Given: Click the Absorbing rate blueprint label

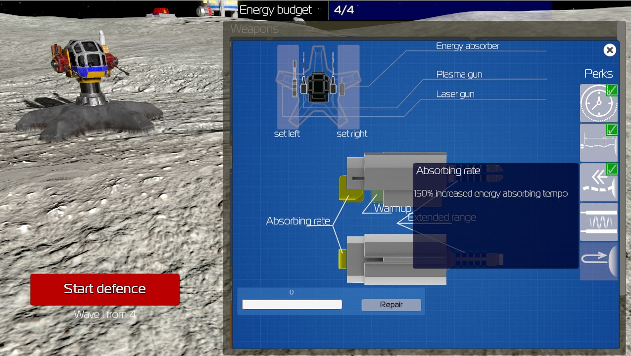Looking at the screenshot, I should click(298, 221).
